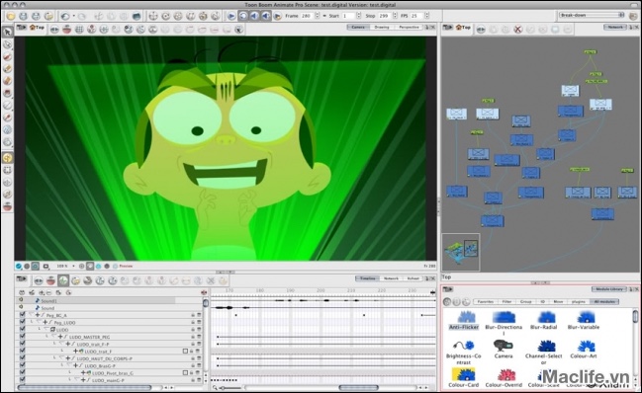Open the Filter tab in Module Library
The image size is (642, 393).
click(x=506, y=301)
